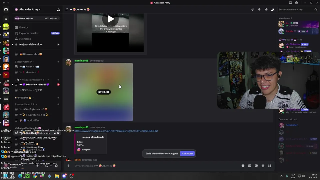Open modo-fifas channel
The width and height of the screenshot is (320, 180).
(37, 120)
